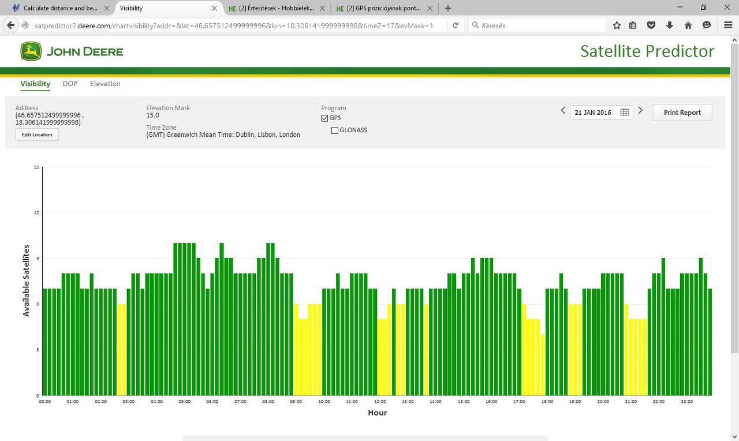Switch to GPS pozíciójának browser tab
Image resolution: width=739 pixels, height=441 pixels.
click(385, 8)
